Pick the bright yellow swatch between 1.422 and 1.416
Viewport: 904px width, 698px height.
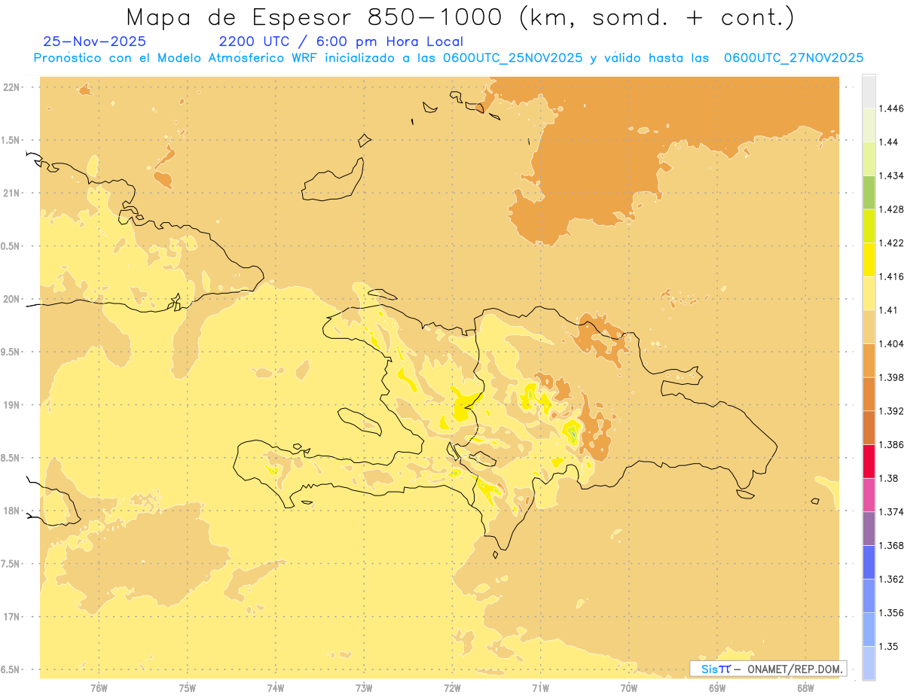(x=869, y=260)
